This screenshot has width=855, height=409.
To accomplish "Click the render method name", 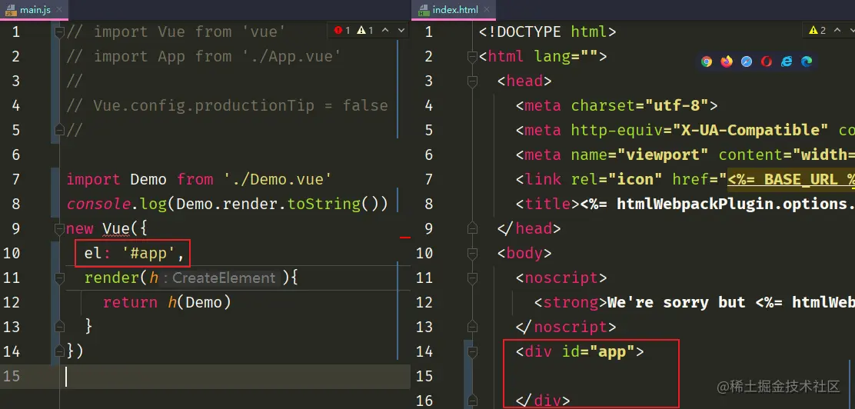I will 111,278.
